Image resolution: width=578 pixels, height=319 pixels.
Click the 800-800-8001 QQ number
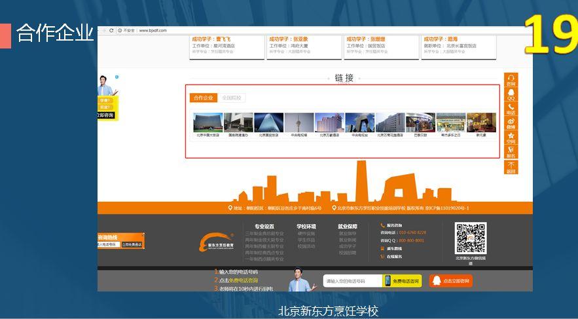point(411,240)
